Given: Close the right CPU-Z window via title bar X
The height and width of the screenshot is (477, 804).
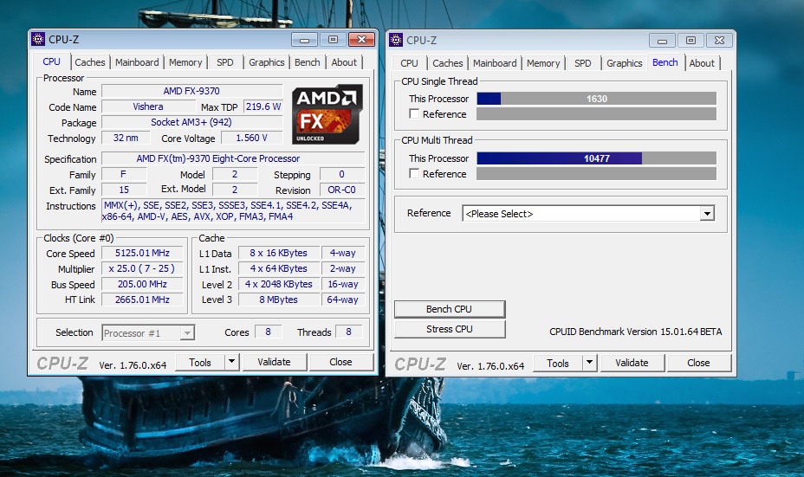Looking at the screenshot, I should (x=719, y=40).
